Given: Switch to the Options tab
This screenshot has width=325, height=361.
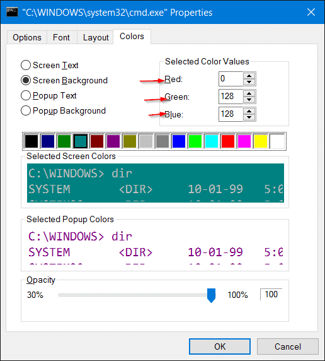Looking at the screenshot, I should [27, 37].
